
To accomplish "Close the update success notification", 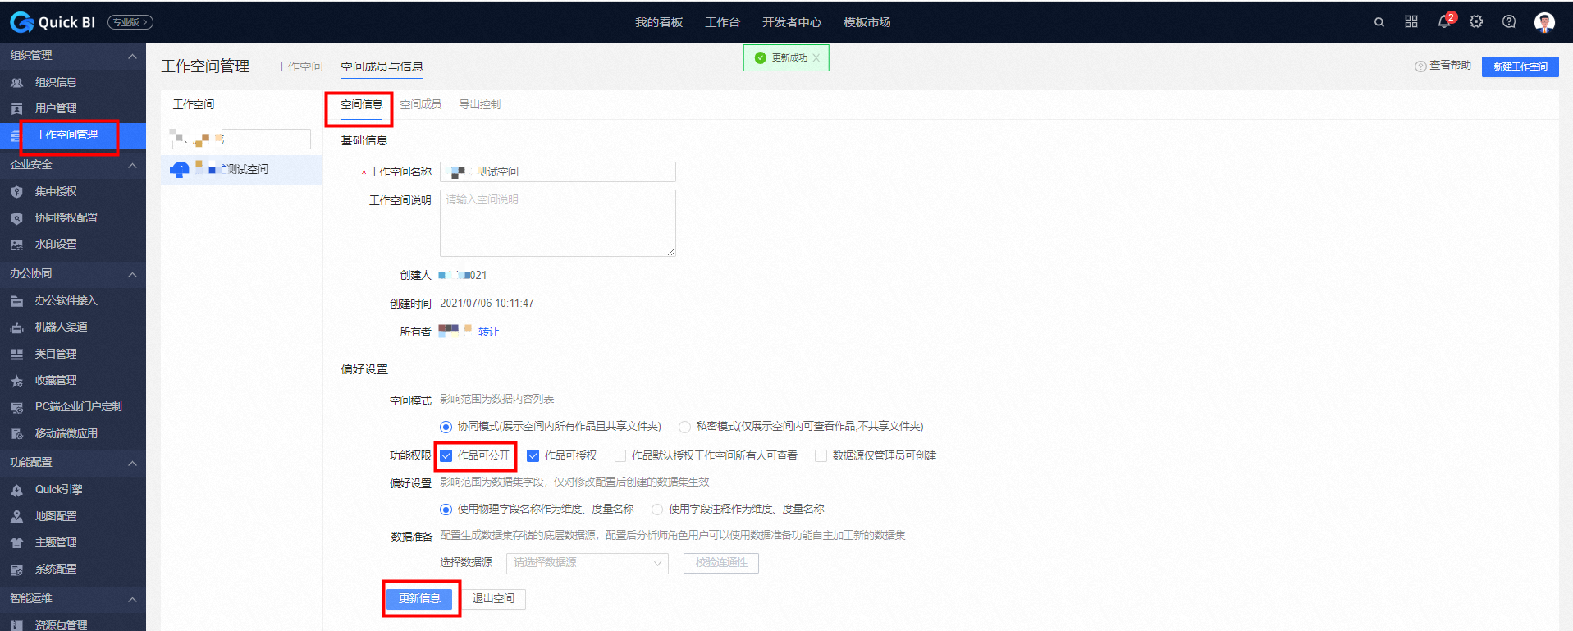I will click(816, 58).
